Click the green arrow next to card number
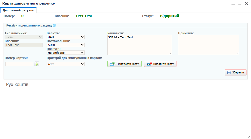The image size is (251, 139). pos(37,64)
